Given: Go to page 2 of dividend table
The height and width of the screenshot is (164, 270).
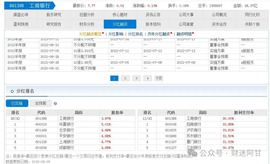Looking at the screenshot, I should click(125, 78).
